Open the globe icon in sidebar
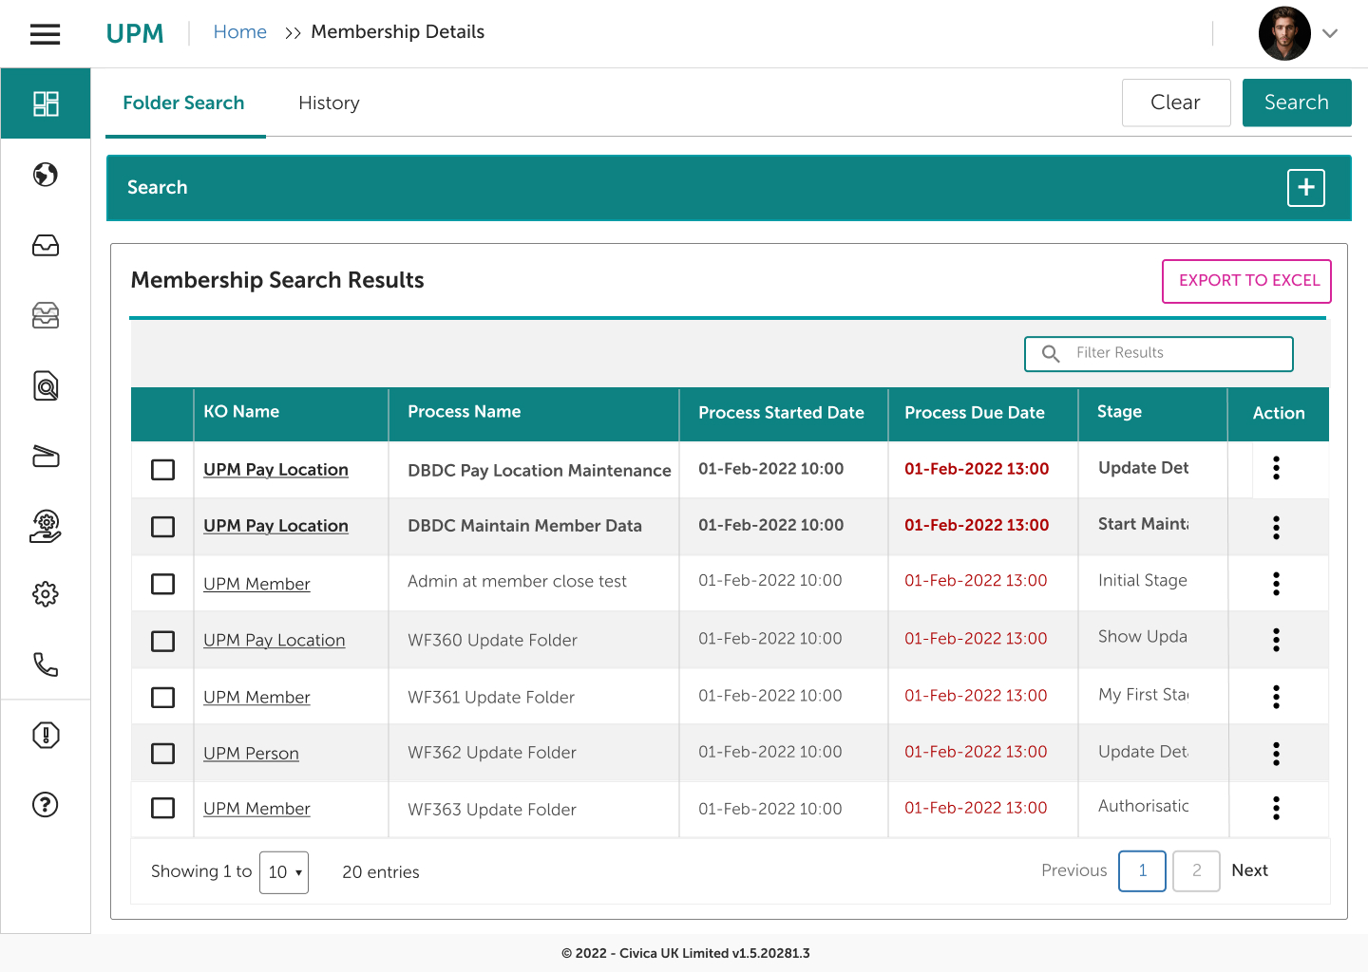Screen dimensions: 1368x972 pyautogui.click(x=46, y=175)
